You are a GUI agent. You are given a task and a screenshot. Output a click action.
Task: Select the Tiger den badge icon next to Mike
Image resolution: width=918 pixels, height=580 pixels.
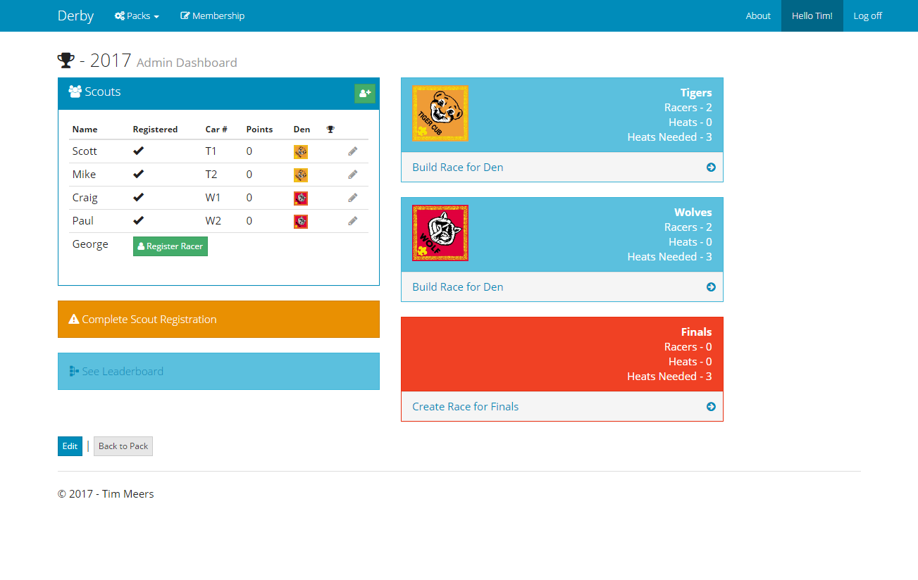tap(301, 175)
